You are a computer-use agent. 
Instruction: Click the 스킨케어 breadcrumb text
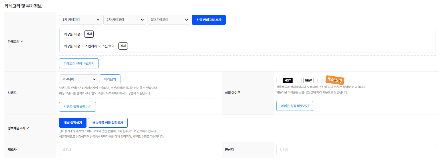pyautogui.click(x=91, y=46)
